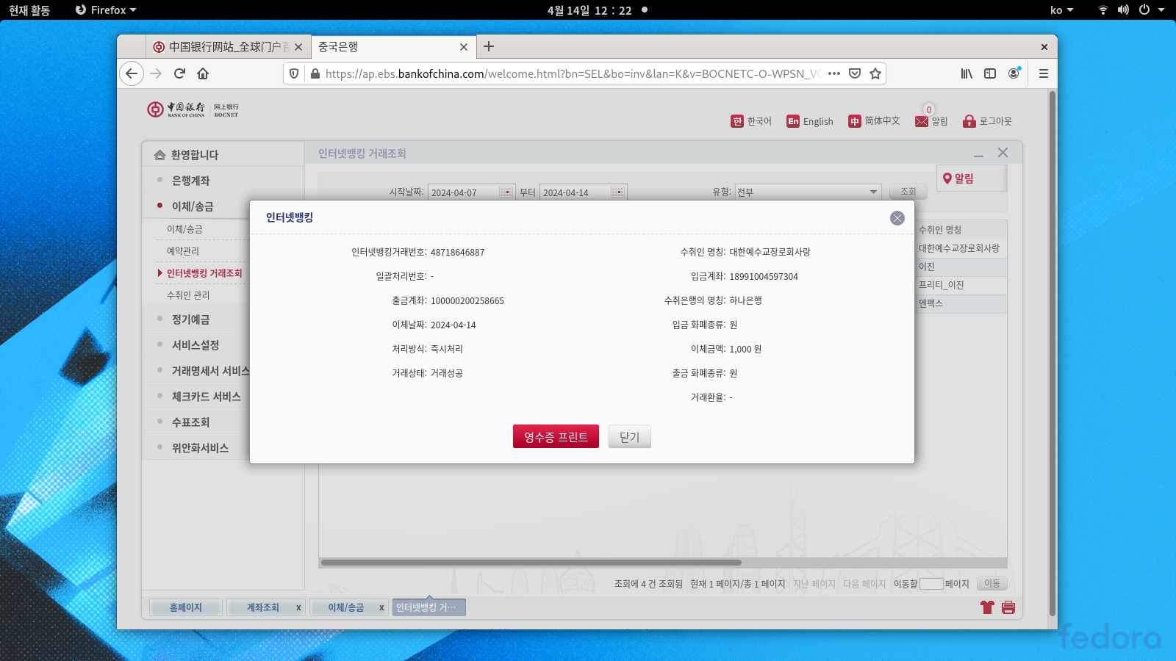Click the red receipt print button
This screenshot has height=661, width=1176.
coord(556,436)
